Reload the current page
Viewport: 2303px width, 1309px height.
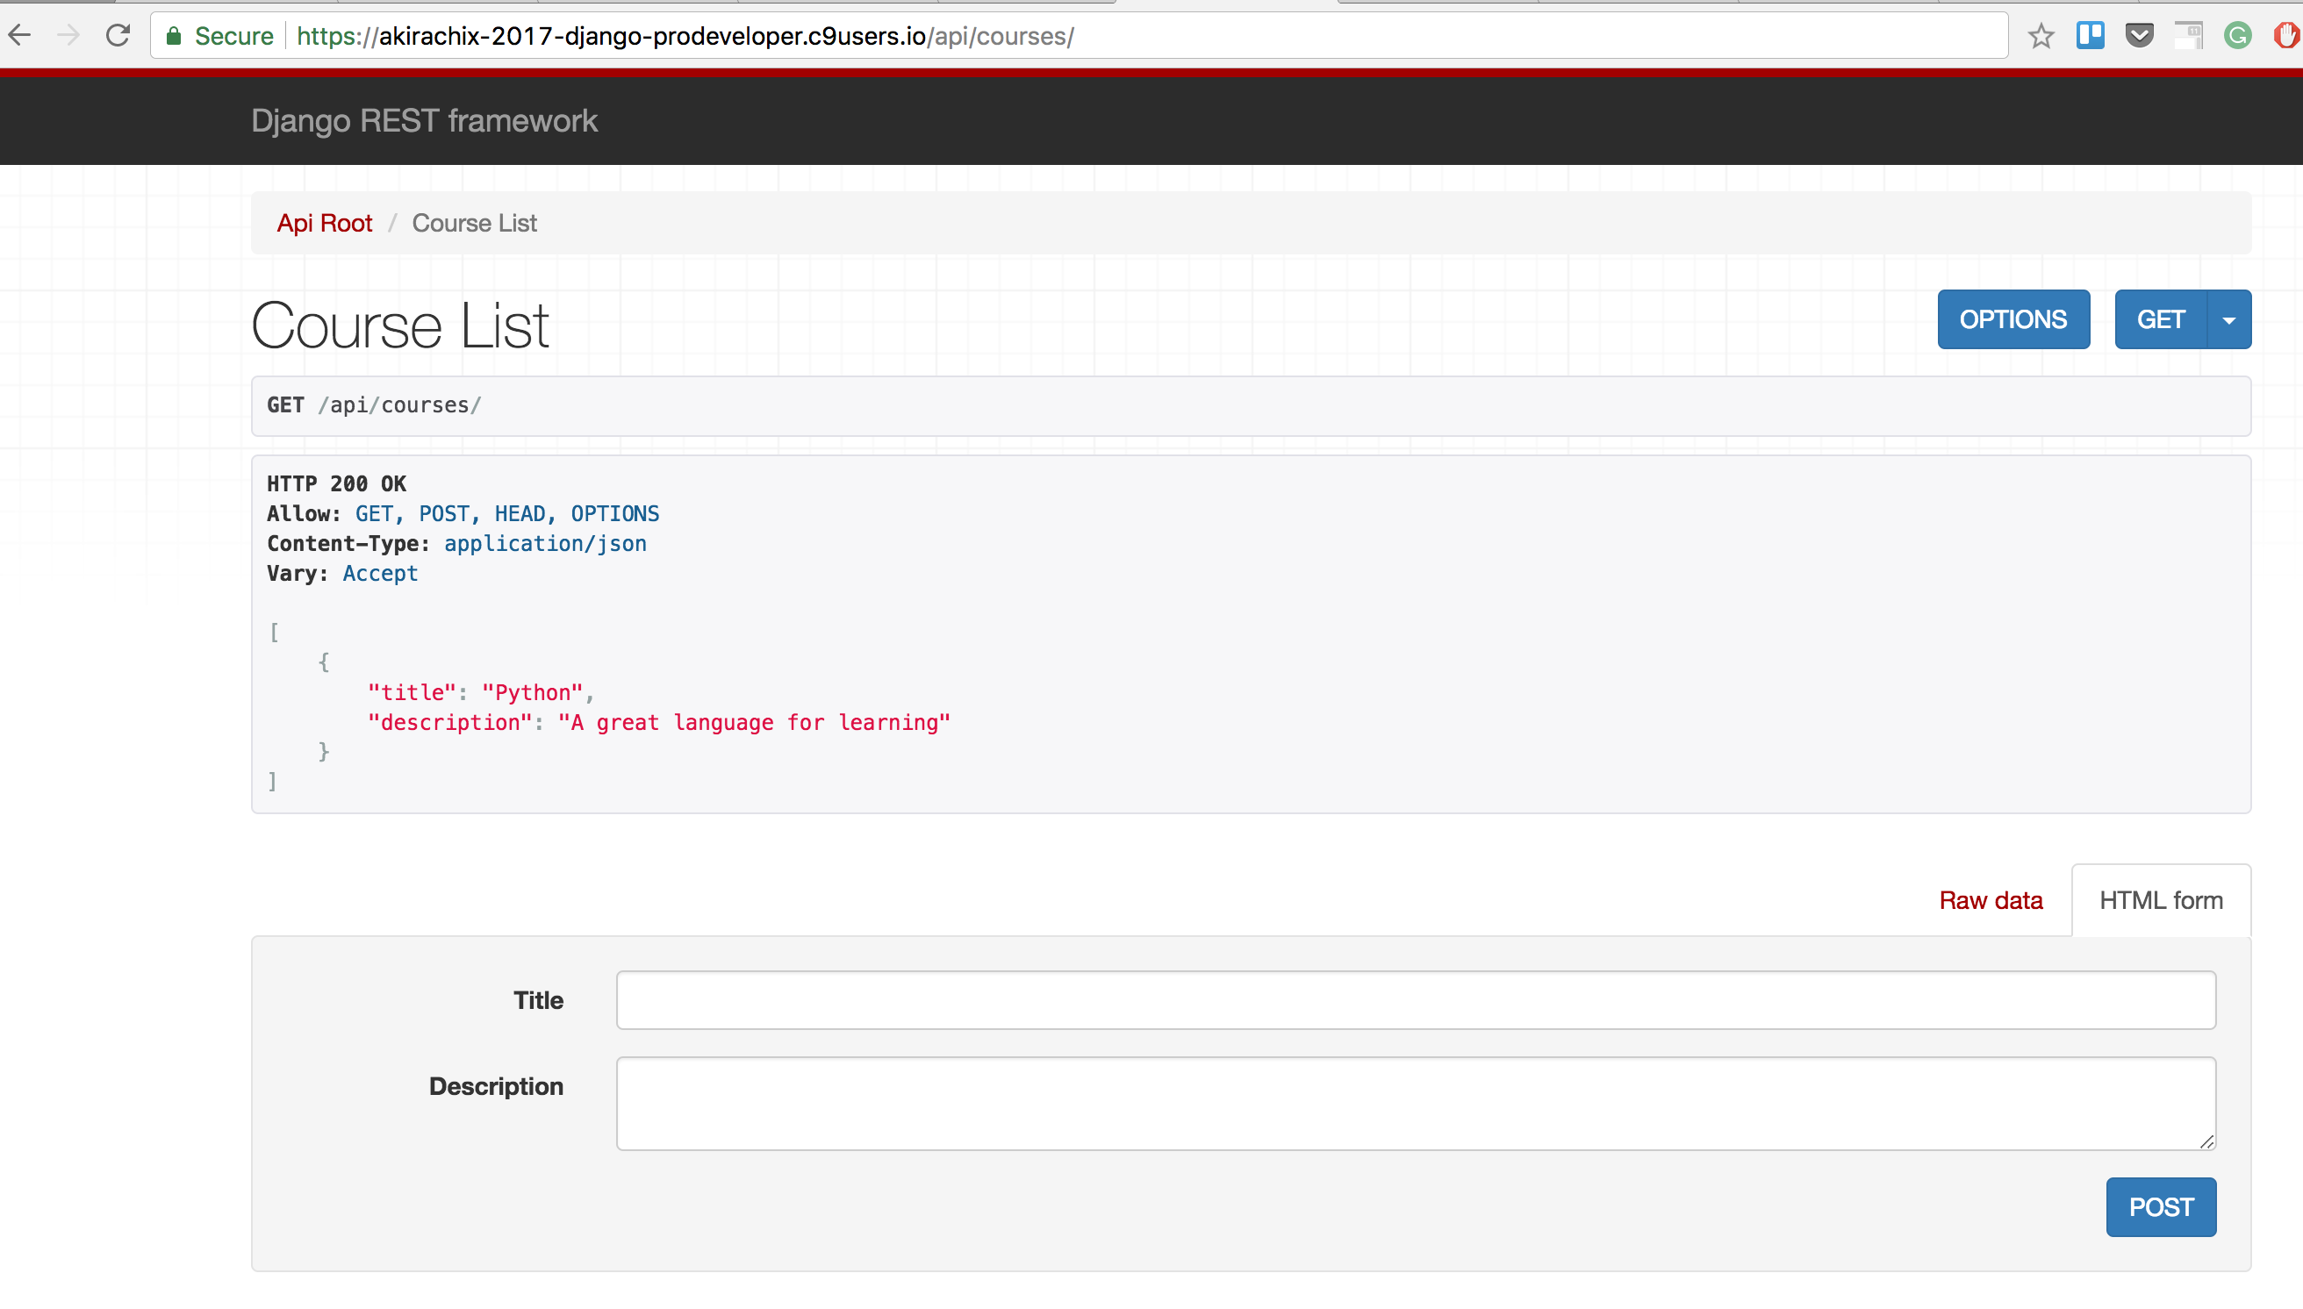pos(118,36)
